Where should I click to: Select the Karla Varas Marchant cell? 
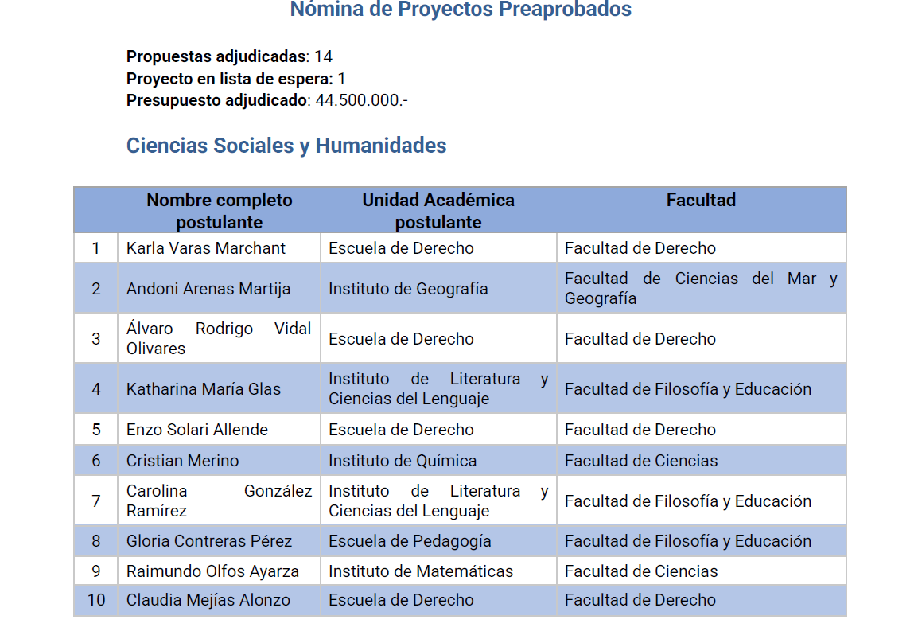[205, 248]
